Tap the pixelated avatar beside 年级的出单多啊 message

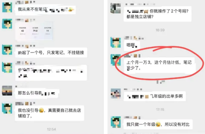coord(116,93)
